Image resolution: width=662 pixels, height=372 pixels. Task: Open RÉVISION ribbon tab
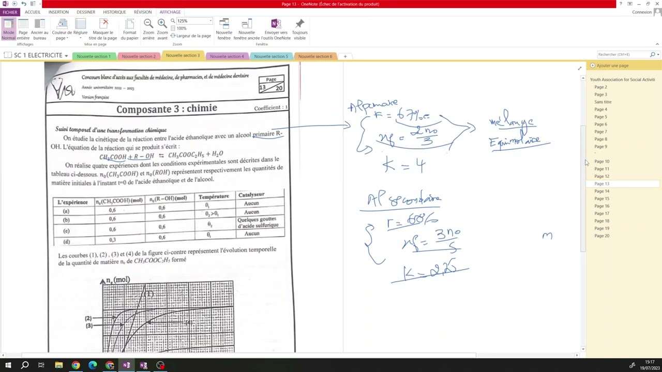tap(143, 12)
